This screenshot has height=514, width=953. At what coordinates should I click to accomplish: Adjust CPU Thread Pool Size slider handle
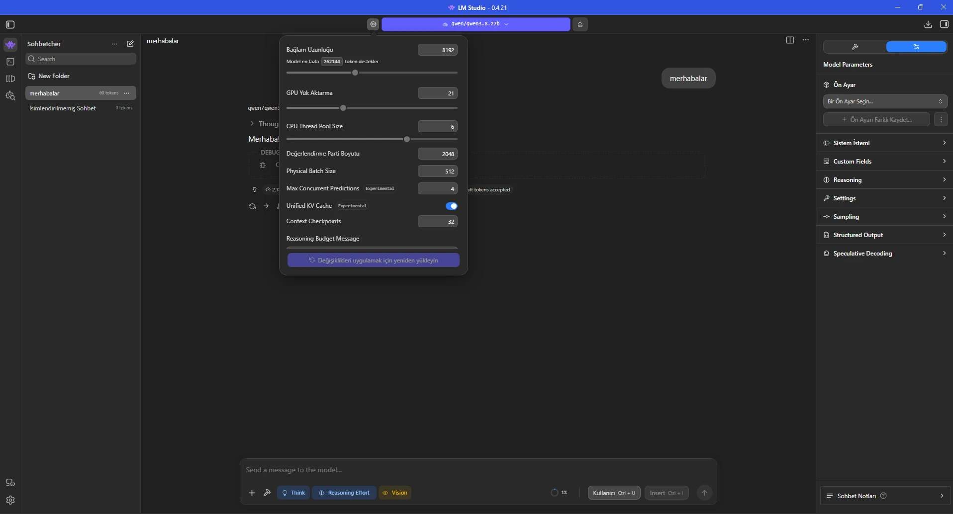(x=407, y=139)
